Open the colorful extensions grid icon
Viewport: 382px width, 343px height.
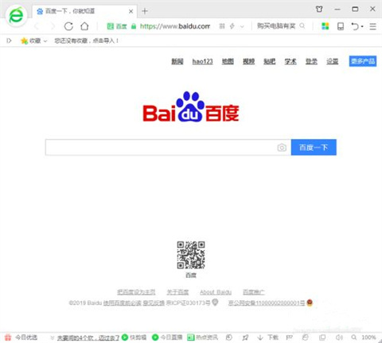325,26
